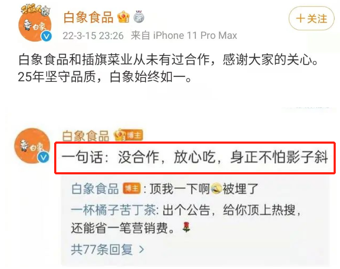Tap the rose emoji after 营销费
Image resolution: width=340 pixels, height=269 pixels.
click(x=186, y=228)
